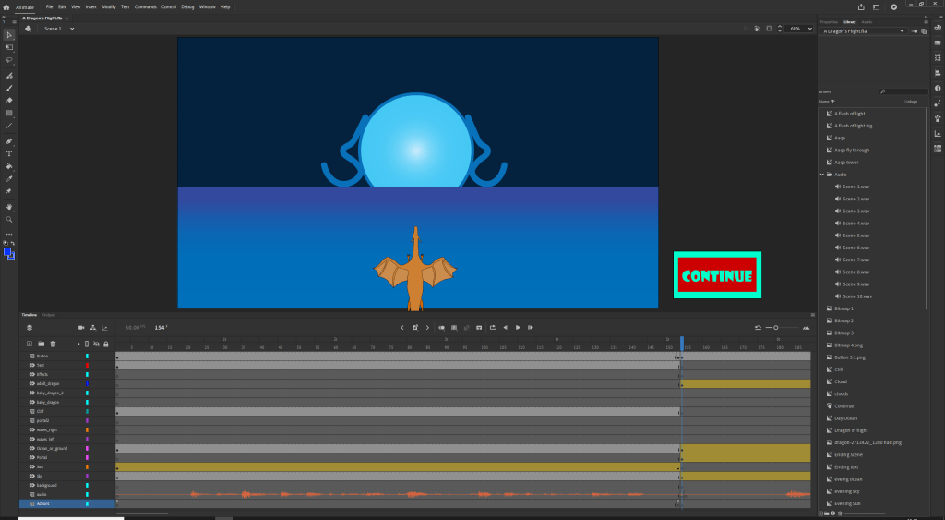The width and height of the screenshot is (945, 520).
Task: Pick the Eraser tool
Action: click(9, 100)
